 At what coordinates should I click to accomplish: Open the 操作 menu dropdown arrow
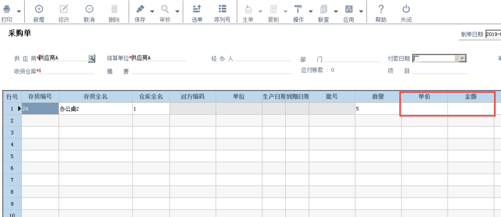(311, 11)
